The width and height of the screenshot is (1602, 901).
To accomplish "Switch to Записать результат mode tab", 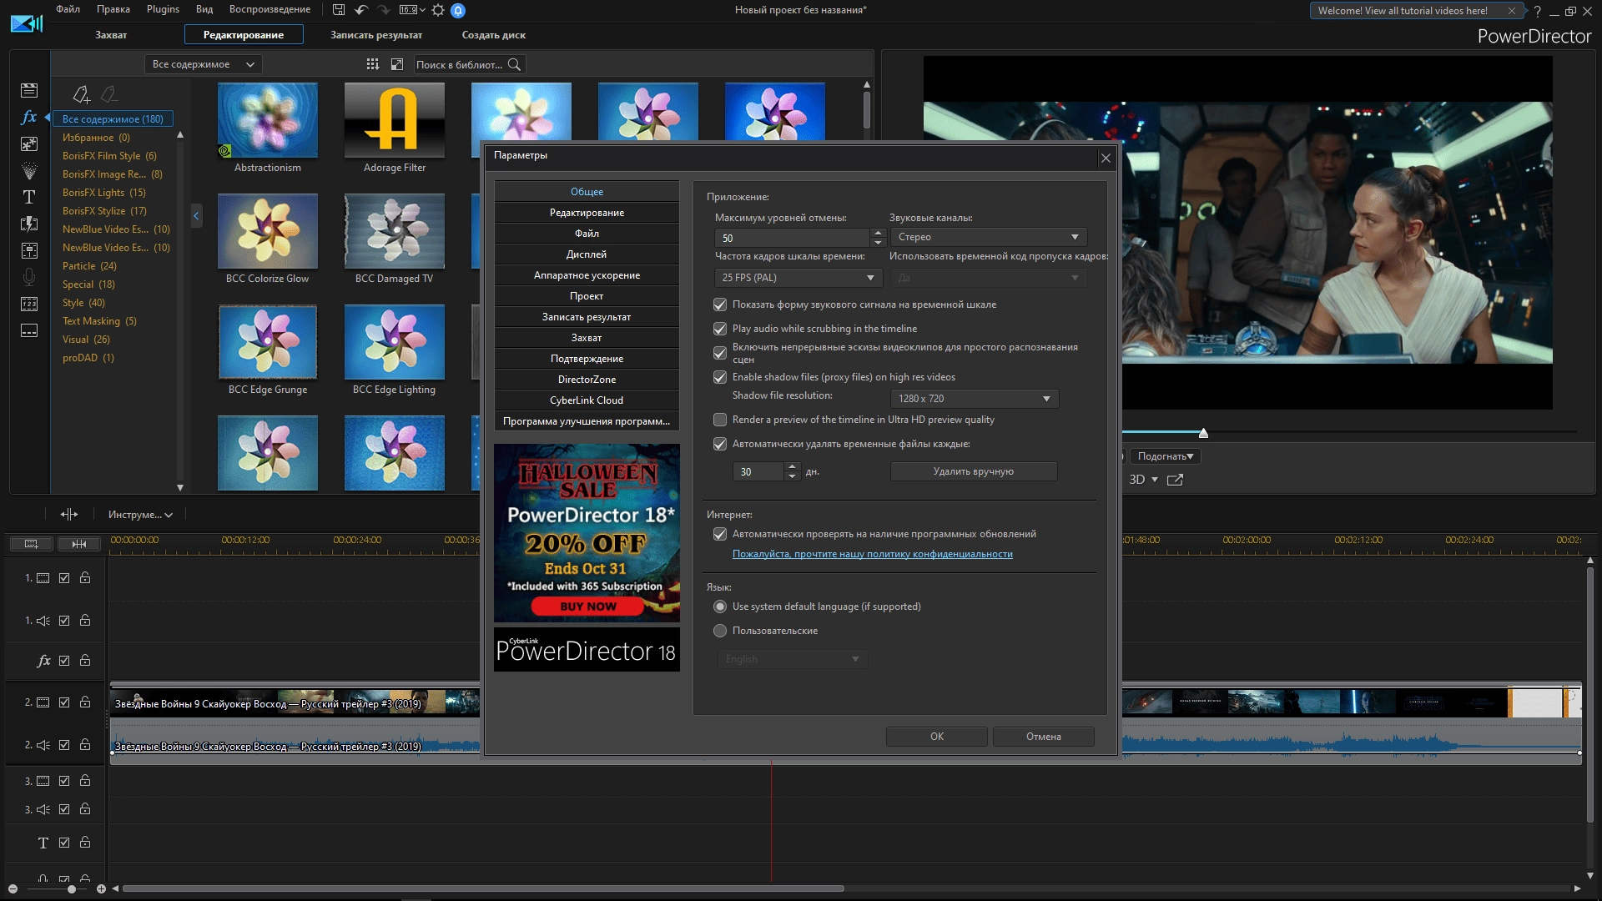I will (x=376, y=35).
